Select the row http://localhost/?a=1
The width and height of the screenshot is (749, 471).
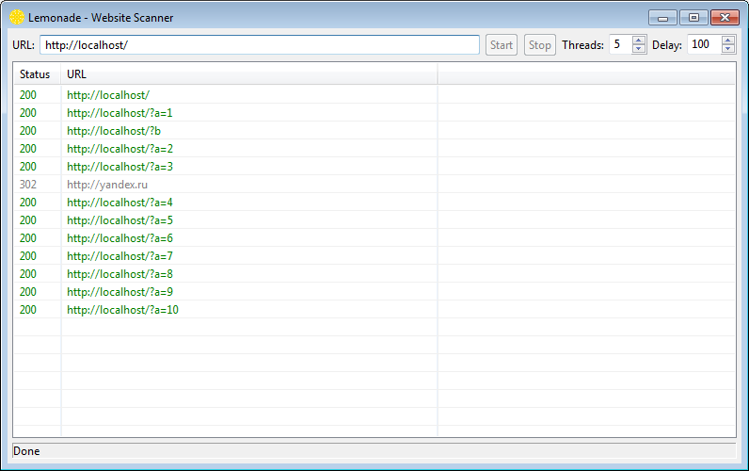tap(374, 113)
